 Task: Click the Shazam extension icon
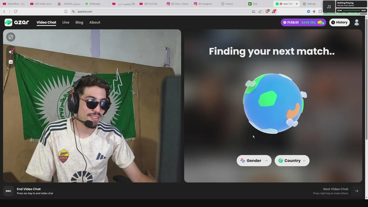pyautogui.click(x=308, y=11)
